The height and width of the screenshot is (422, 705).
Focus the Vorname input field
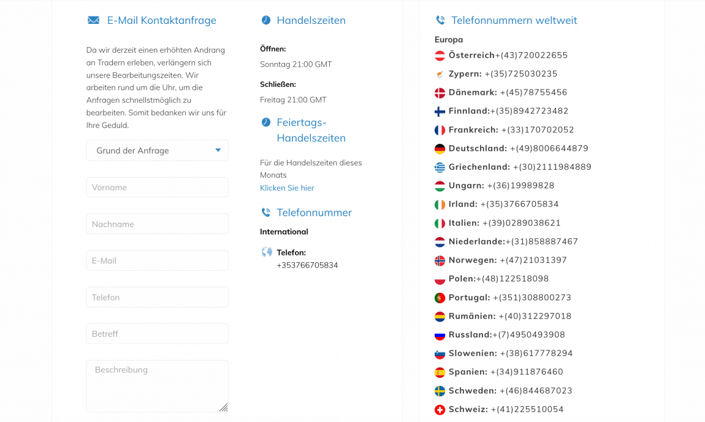coord(157,187)
